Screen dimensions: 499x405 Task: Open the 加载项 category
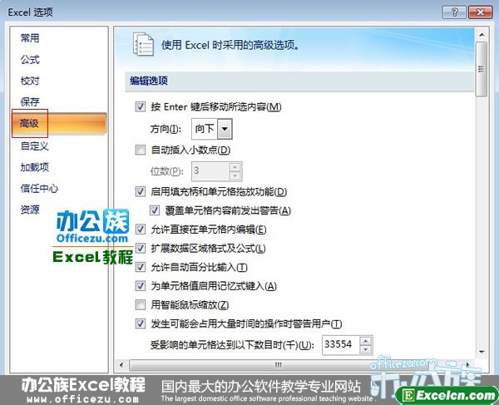click(34, 167)
